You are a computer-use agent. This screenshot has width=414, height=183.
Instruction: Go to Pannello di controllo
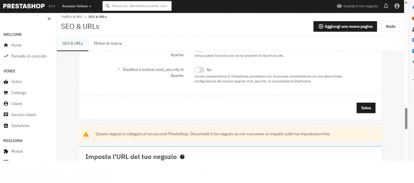pyautogui.click(x=28, y=56)
